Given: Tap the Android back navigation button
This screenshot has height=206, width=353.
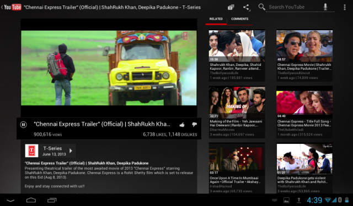Looking at the screenshot, I should coord(10,201).
